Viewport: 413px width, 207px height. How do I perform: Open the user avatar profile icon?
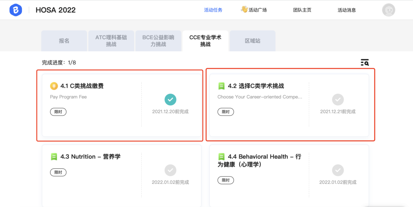tap(388, 10)
